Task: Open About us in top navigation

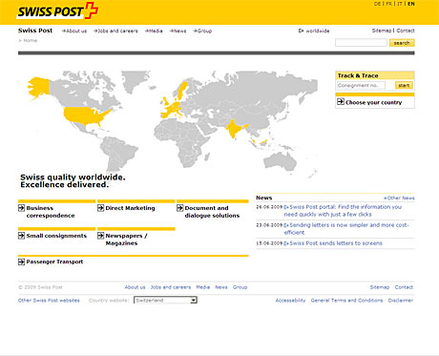Action: 74,31
